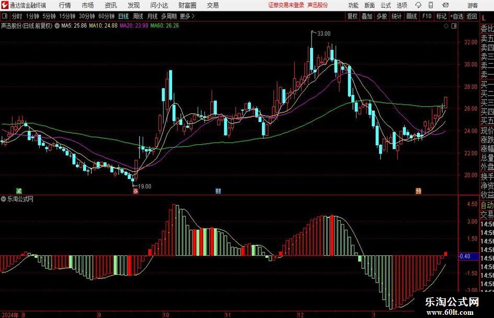Click the 预 marker on chart bottom

[418, 191]
